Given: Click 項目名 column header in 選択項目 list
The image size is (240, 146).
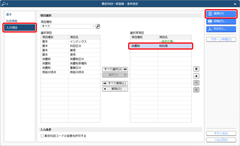Looking at the screenshot, I should [84, 37].
